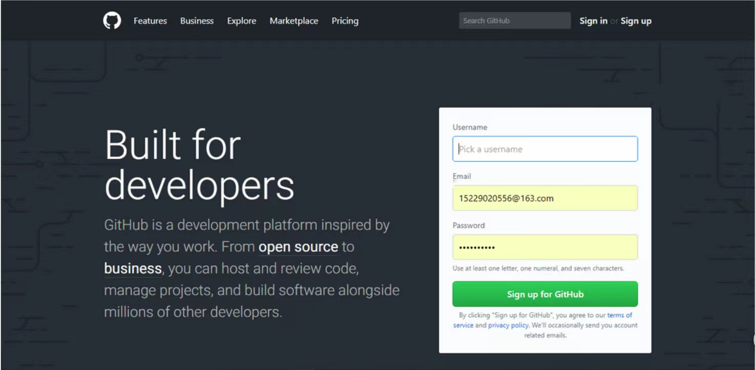Screen dimensions: 755x370
Task: Click the green Sign up for GitHub button
Action: (545, 294)
